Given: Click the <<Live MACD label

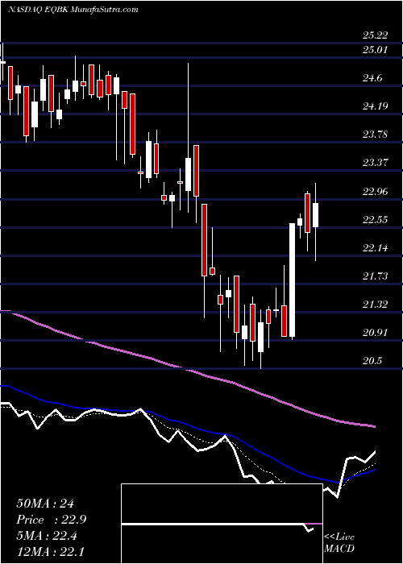Looking at the screenshot, I should 339,543.
